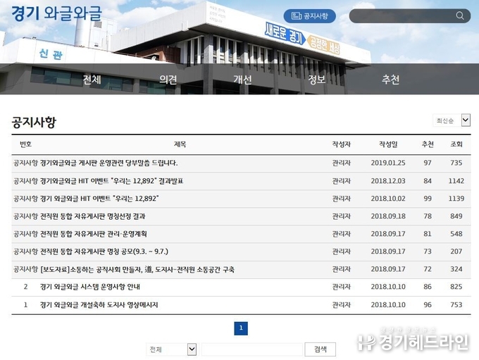Image resolution: width=479 pixels, height=360 pixels.
Task: Select the 추천 navigation tab
Action: tap(390, 80)
